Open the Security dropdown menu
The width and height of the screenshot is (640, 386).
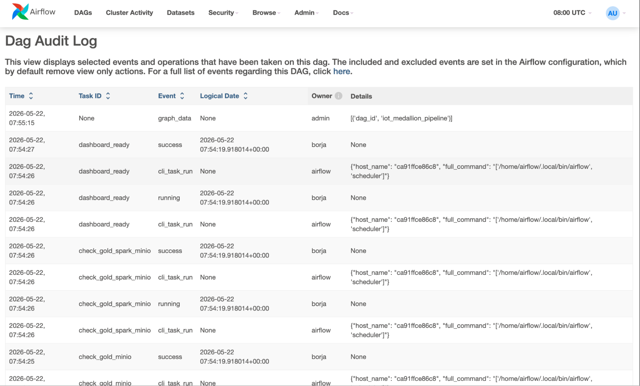point(223,13)
